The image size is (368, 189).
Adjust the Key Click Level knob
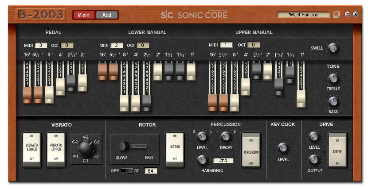click(x=283, y=148)
